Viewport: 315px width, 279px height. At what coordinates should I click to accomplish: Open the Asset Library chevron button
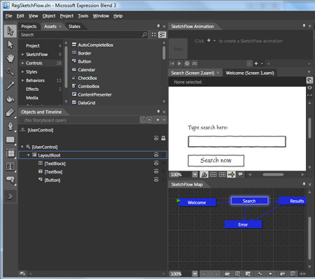click(x=10, y=196)
